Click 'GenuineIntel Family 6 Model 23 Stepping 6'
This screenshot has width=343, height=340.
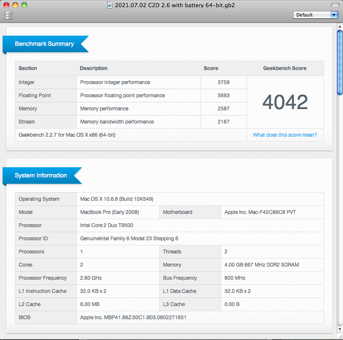point(129,238)
